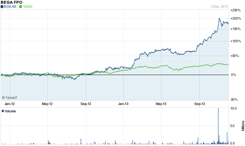Click the 0.0 volume axis label
This screenshot has width=245, height=146.
click(x=233, y=143)
